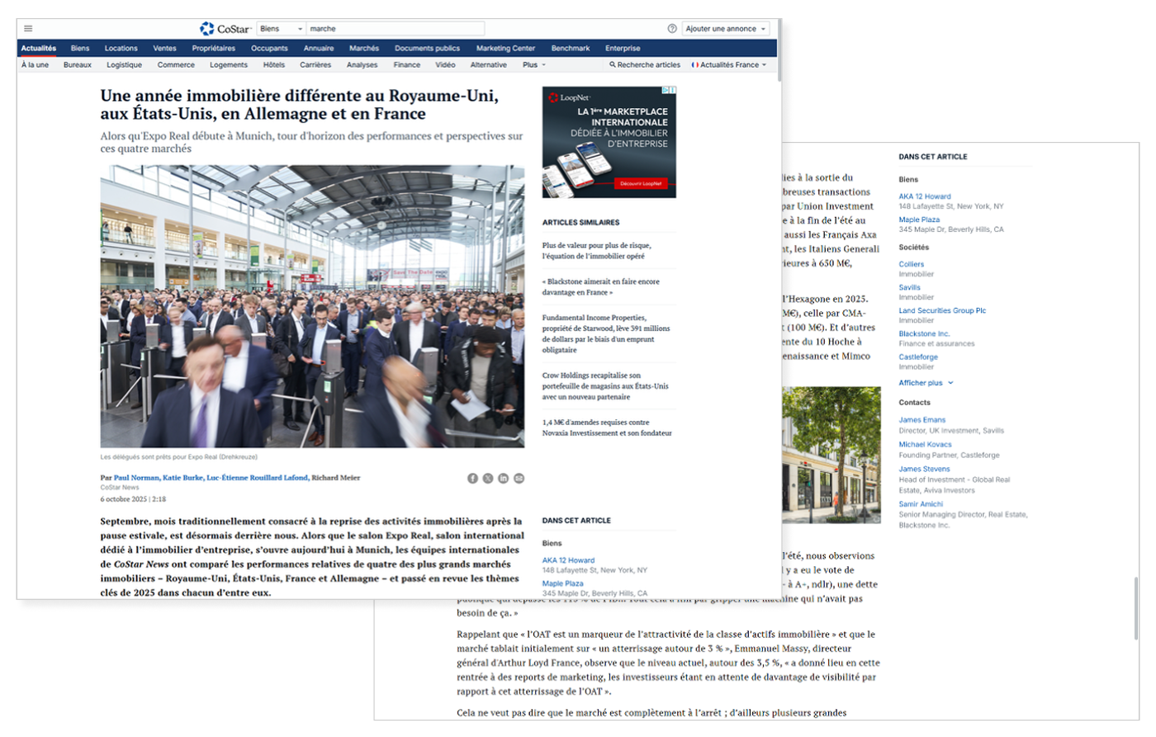
Task: Share article by email icon
Action: coord(519,479)
